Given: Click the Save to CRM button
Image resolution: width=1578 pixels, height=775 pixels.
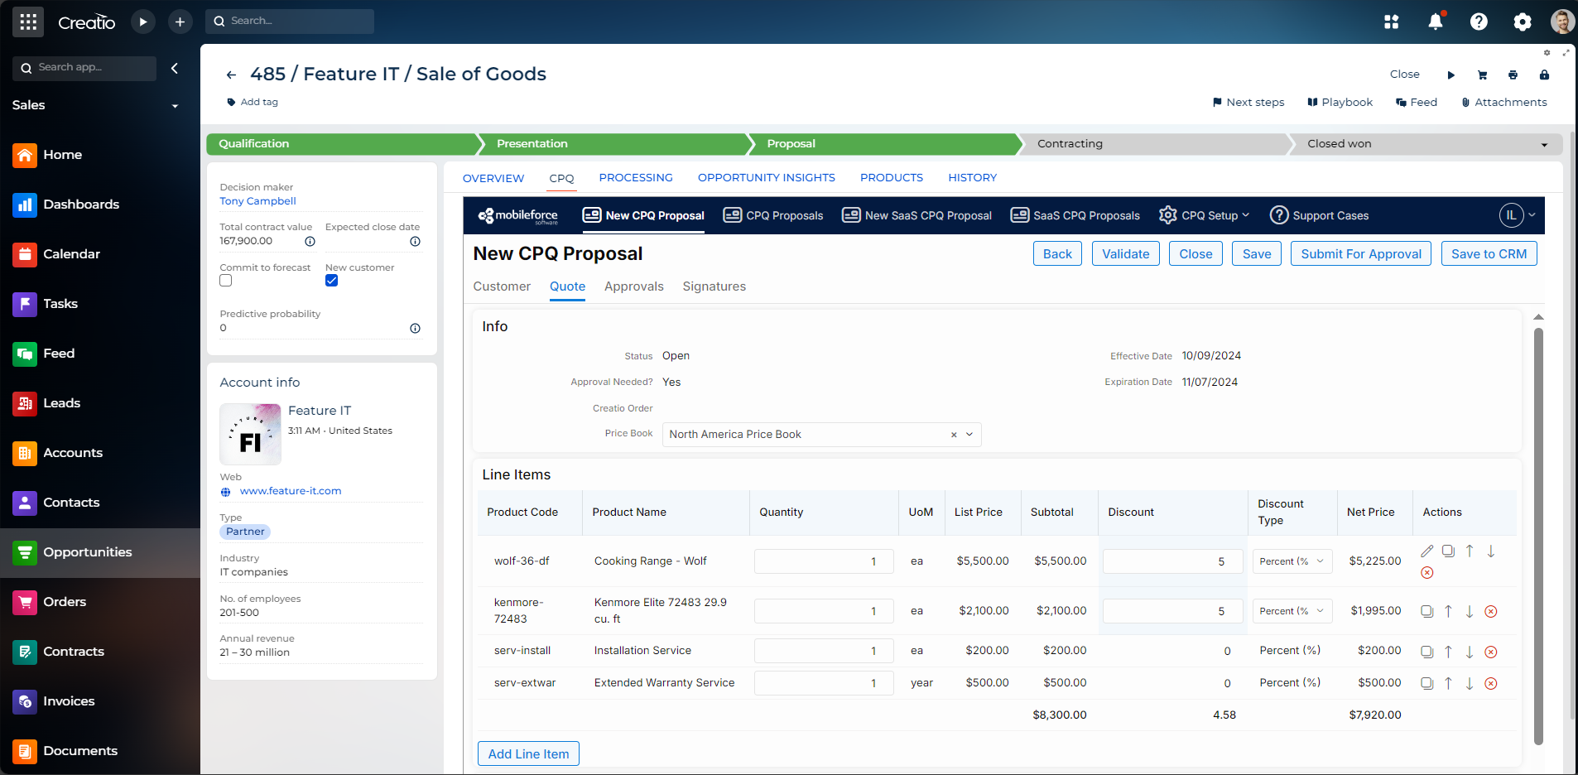Looking at the screenshot, I should (x=1489, y=254).
